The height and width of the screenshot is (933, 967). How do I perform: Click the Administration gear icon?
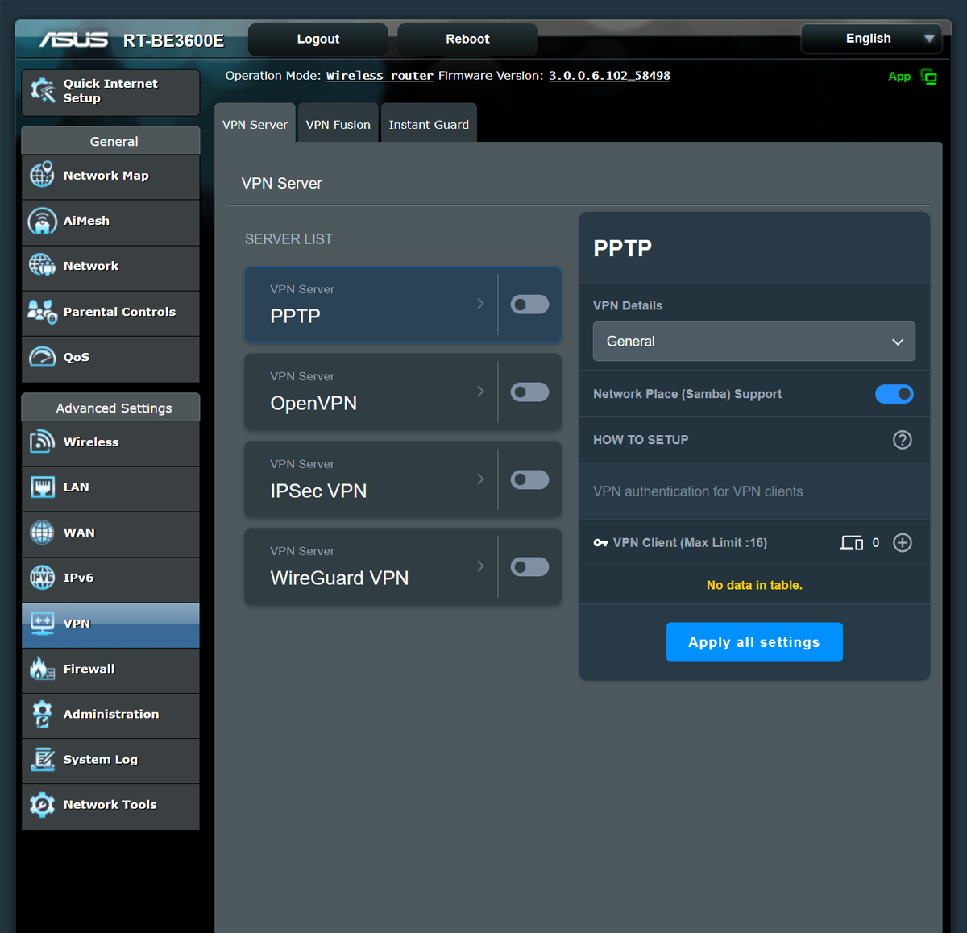(42, 714)
